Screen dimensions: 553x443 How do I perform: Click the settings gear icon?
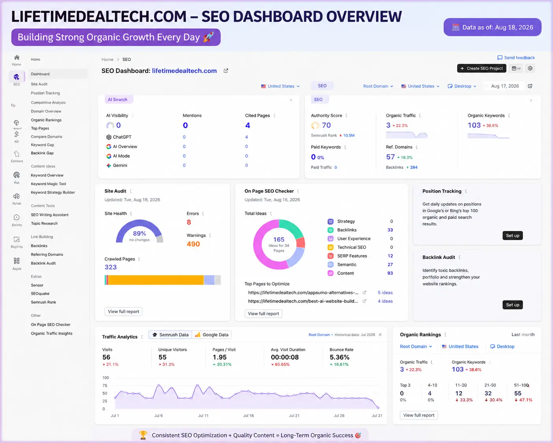click(530, 68)
